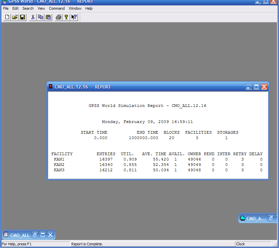Screen dimensions: 279x248
Task: Open the Edit menu
Action: click(15, 8)
